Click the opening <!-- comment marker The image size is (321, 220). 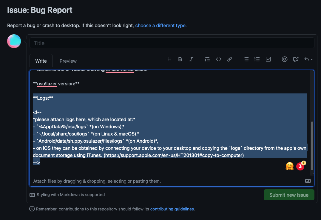point(37,112)
